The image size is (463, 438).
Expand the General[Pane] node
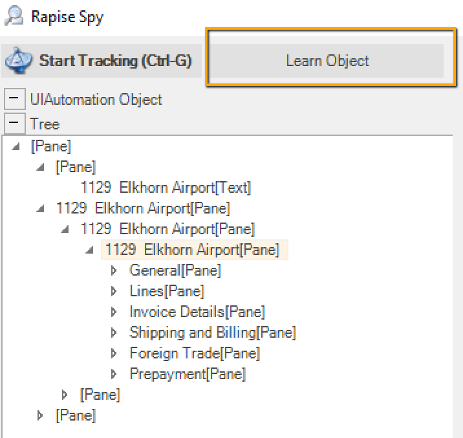pyautogui.click(x=114, y=270)
